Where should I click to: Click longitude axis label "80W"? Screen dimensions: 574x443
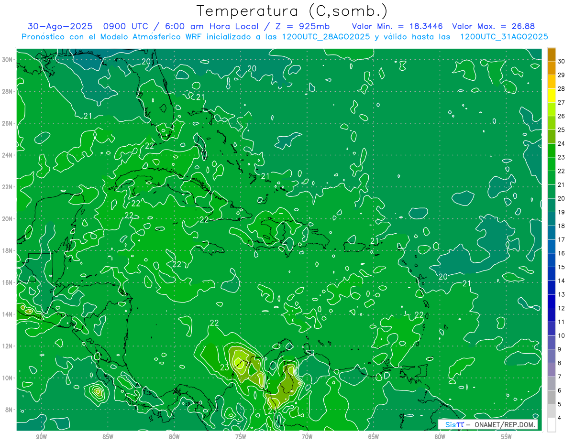[174, 437]
